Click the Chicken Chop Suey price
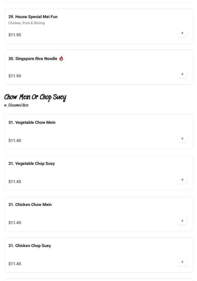Image resolution: width=197 pixels, height=281 pixels. pyautogui.click(x=15, y=264)
